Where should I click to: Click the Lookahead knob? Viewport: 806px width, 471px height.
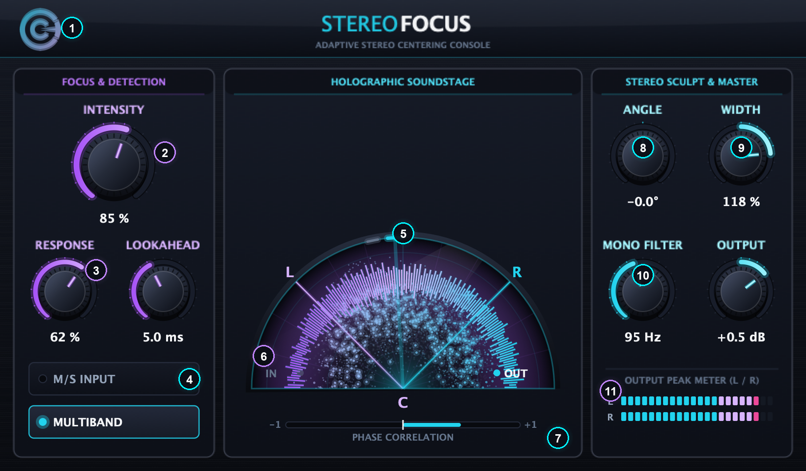click(x=163, y=291)
